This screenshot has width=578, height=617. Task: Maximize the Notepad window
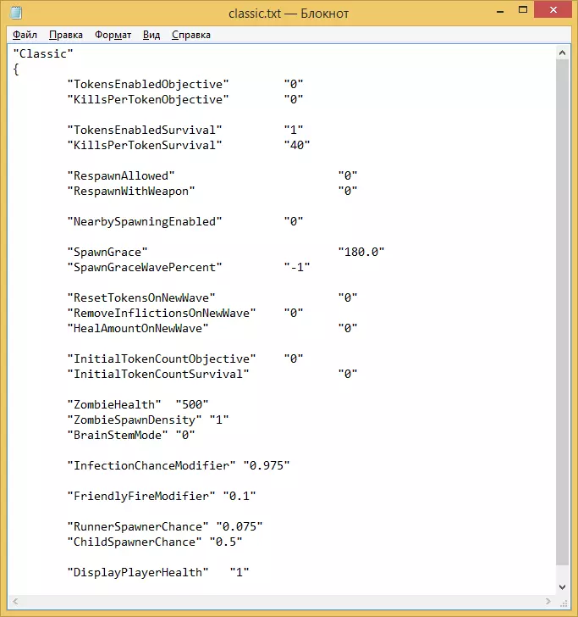coord(523,10)
